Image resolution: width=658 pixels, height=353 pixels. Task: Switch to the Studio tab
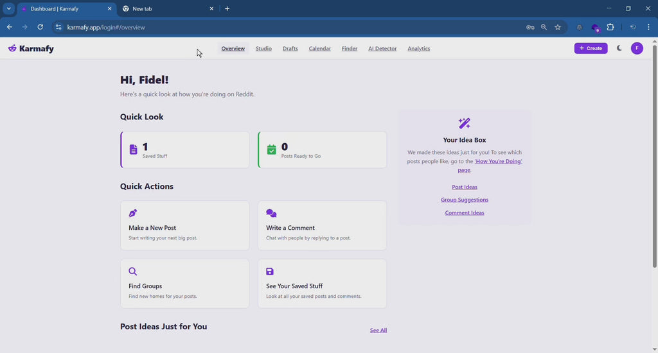(x=263, y=49)
